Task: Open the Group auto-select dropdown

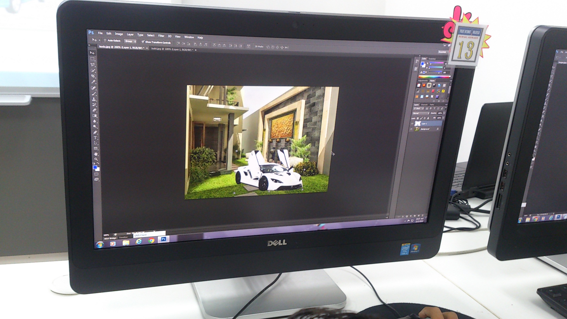Action: point(130,41)
